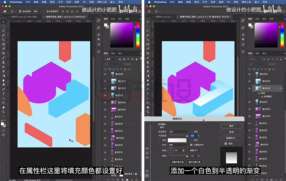
Task: Click lock all icon in left Layers panel
Action: tap(125, 69)
